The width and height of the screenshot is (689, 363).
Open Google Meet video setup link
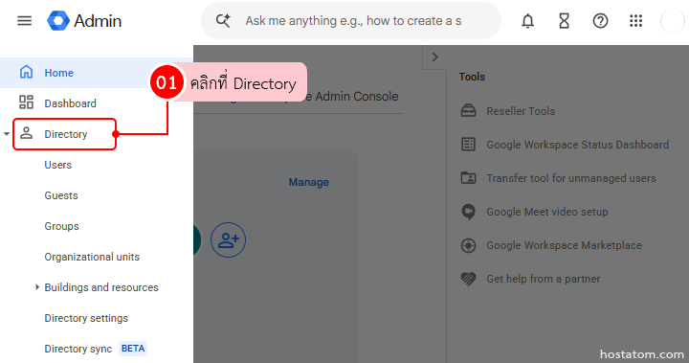pyautogui.click(x=547, y=212)
